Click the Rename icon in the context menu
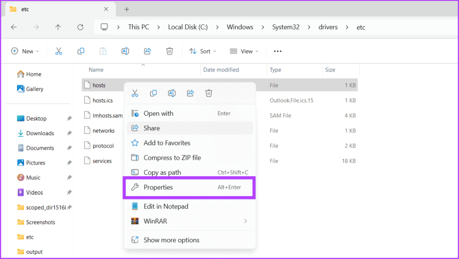The height and width of the screenshot is (259, 459). [171, 93]
